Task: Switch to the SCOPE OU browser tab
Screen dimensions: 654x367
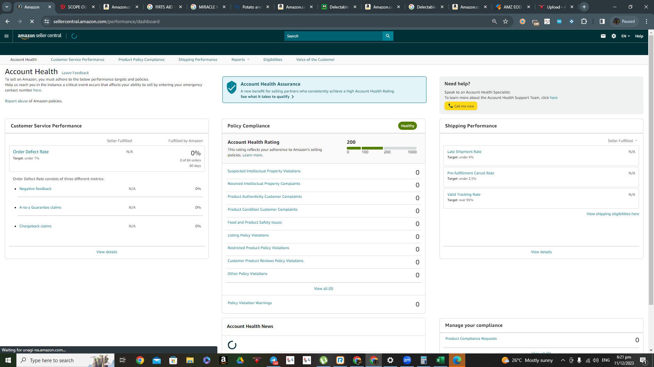Action: [x=77, y=7]
